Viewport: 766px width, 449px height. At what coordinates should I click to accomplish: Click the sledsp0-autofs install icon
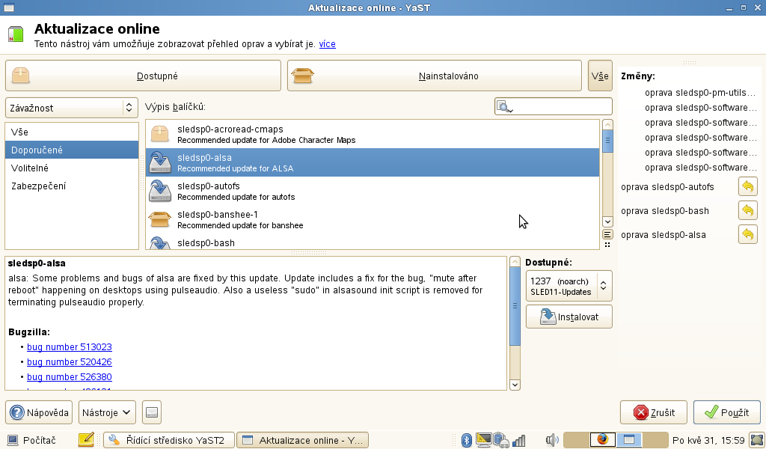pyautogui.click(x=160, y=191)
